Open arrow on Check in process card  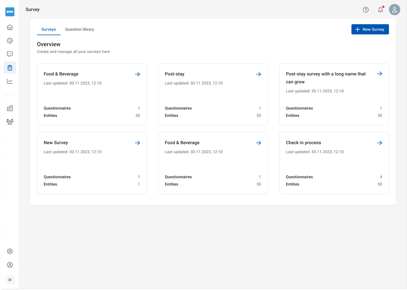(x=380, y=143)
